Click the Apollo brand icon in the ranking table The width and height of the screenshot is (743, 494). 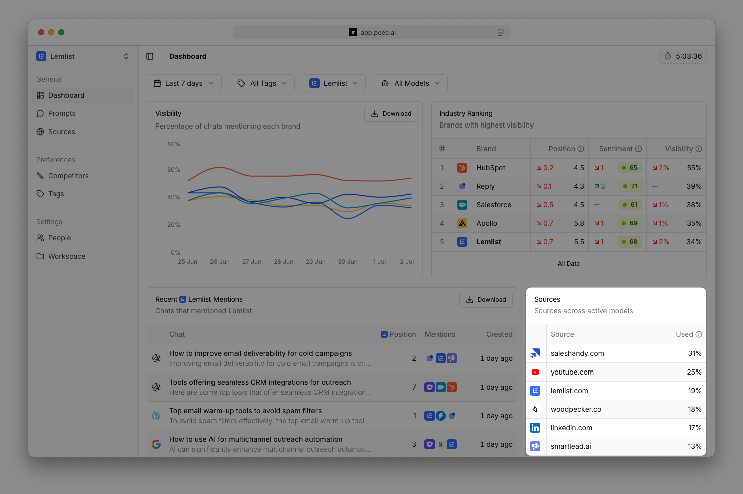pyautogui.click(x=462, y=223)
